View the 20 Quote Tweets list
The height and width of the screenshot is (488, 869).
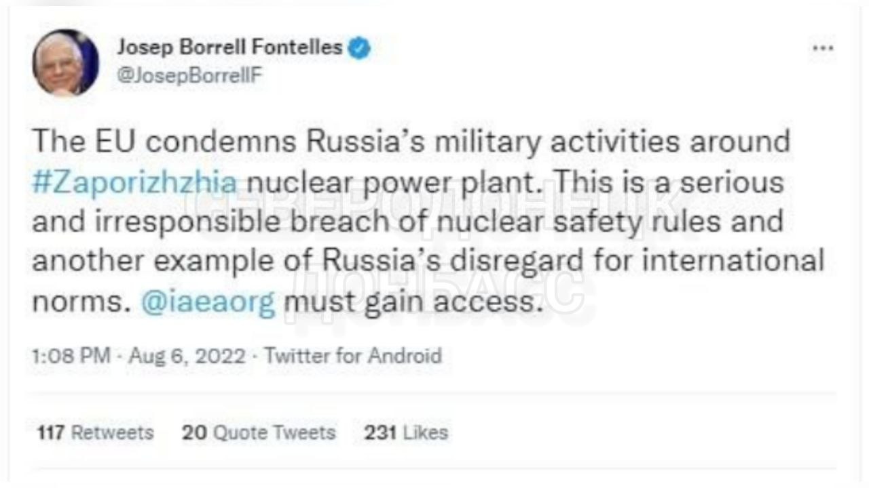coord(259,432)
